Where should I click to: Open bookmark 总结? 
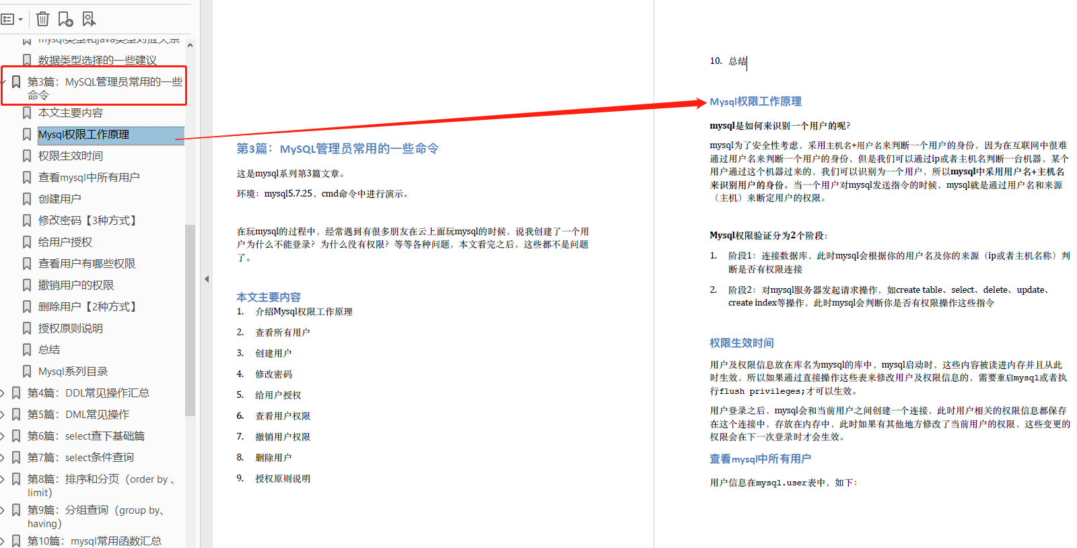pyautogui.click(x=49, y=350)
